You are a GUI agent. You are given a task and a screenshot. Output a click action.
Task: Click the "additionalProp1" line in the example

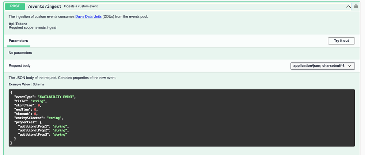point(43,126)
